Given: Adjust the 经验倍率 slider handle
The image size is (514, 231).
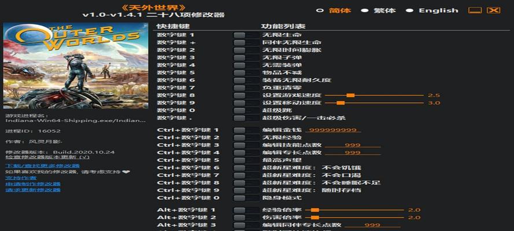Looking at the screenshot, I should pyautogui.click(x=315, y=210).
